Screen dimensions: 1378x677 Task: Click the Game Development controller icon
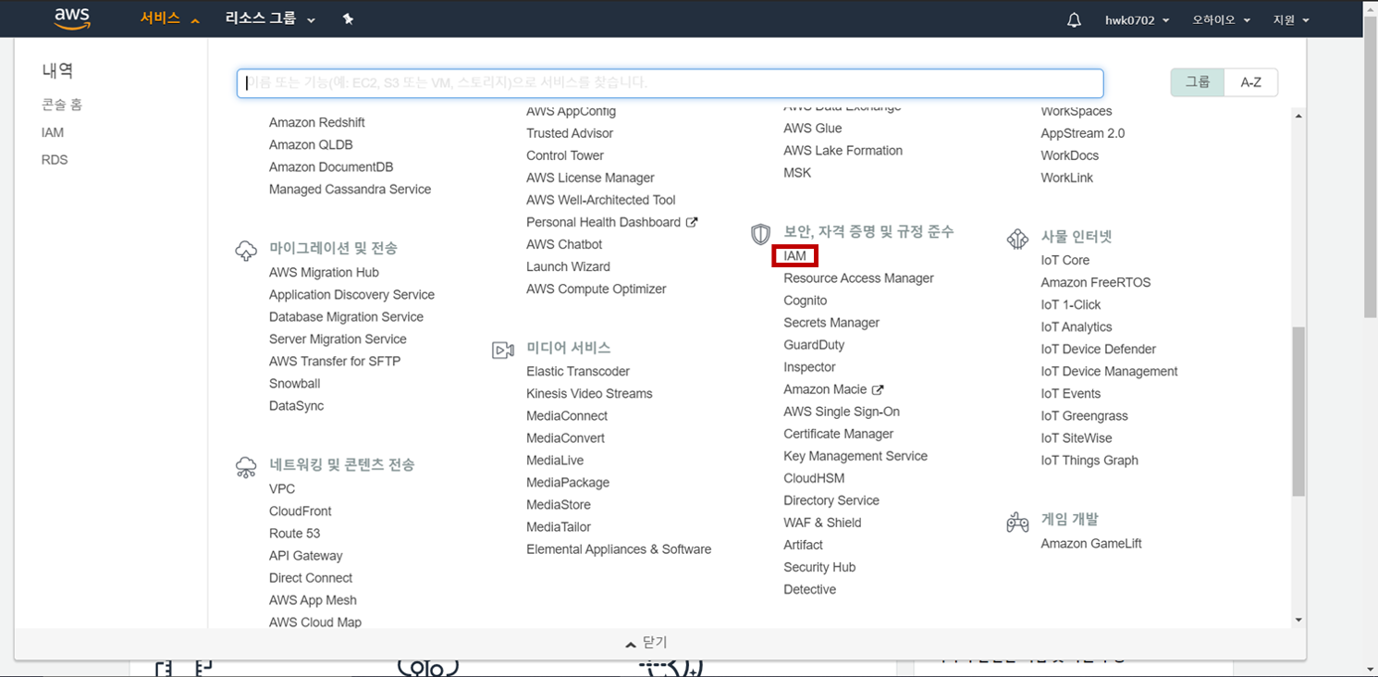point(1017,522)
